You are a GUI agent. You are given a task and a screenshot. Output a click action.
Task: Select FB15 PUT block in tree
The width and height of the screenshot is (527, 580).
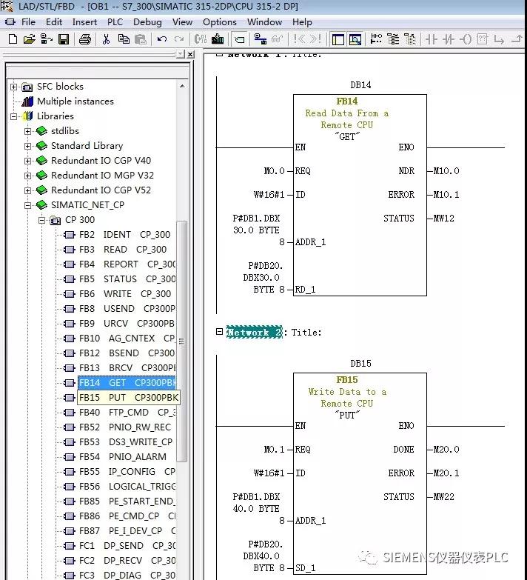(128, 398)
